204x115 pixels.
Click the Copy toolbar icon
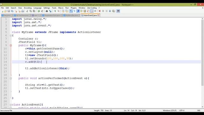(x=31, y=11)
